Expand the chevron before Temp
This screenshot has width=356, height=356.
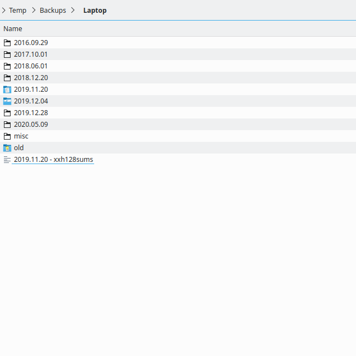4,11
